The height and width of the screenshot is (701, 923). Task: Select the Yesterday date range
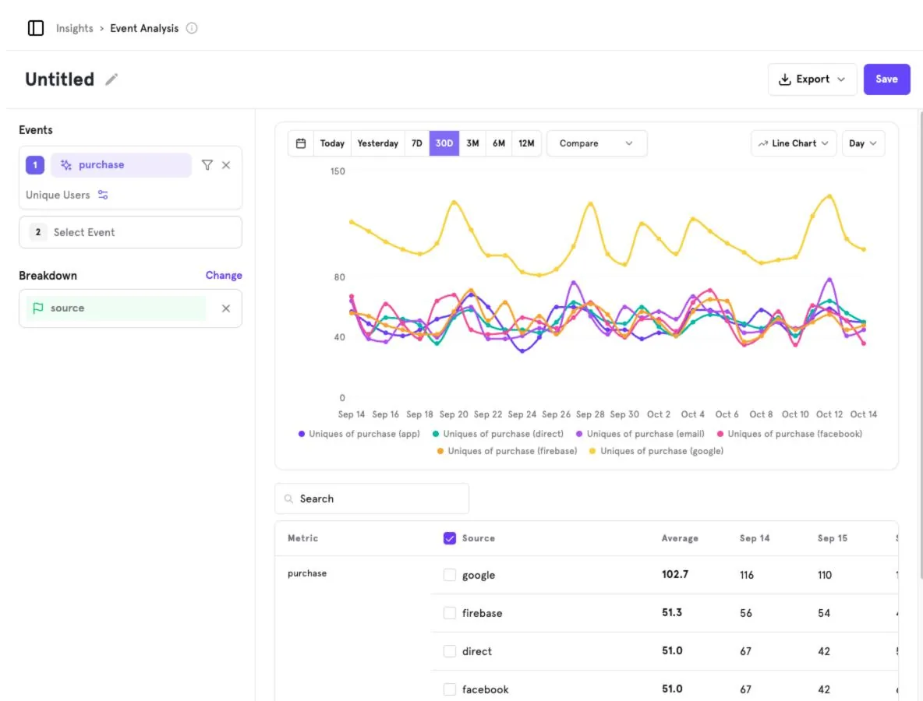(378, 143)
